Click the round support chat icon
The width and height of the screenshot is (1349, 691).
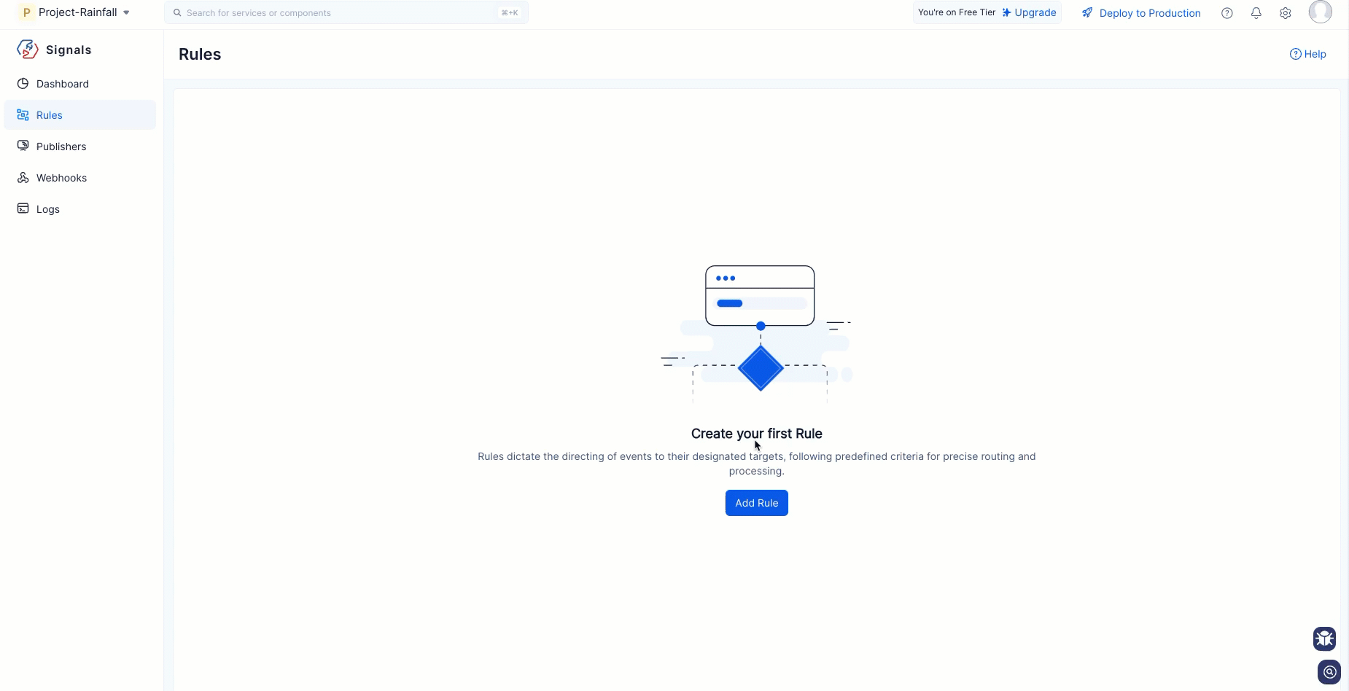click(1329, 672)
